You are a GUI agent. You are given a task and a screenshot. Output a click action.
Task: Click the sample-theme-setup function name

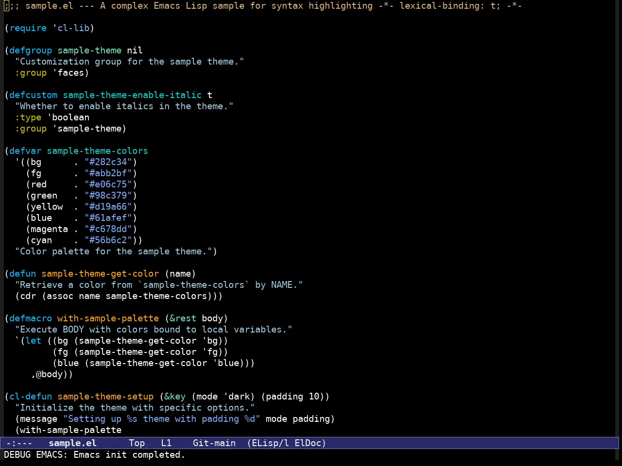(x=105, y=397)
